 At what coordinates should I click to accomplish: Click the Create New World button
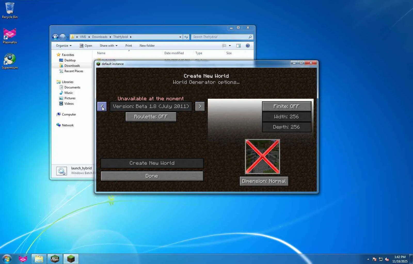152,163
